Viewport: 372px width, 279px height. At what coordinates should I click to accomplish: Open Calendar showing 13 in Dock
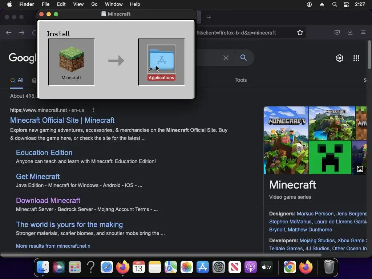point(139,267)
